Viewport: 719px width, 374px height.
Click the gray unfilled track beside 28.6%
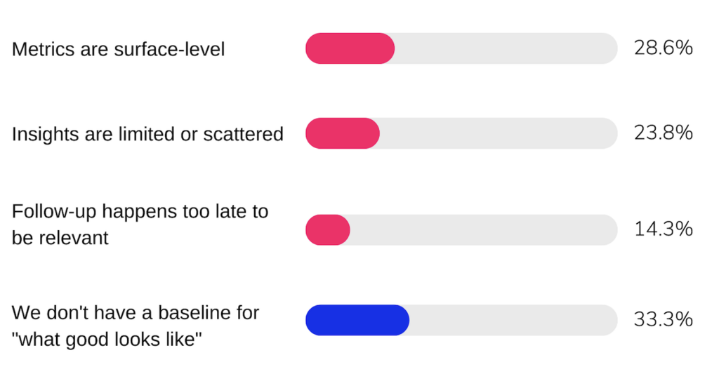(506, 48)
